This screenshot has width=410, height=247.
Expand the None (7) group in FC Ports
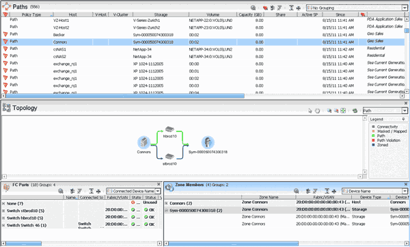3,203
